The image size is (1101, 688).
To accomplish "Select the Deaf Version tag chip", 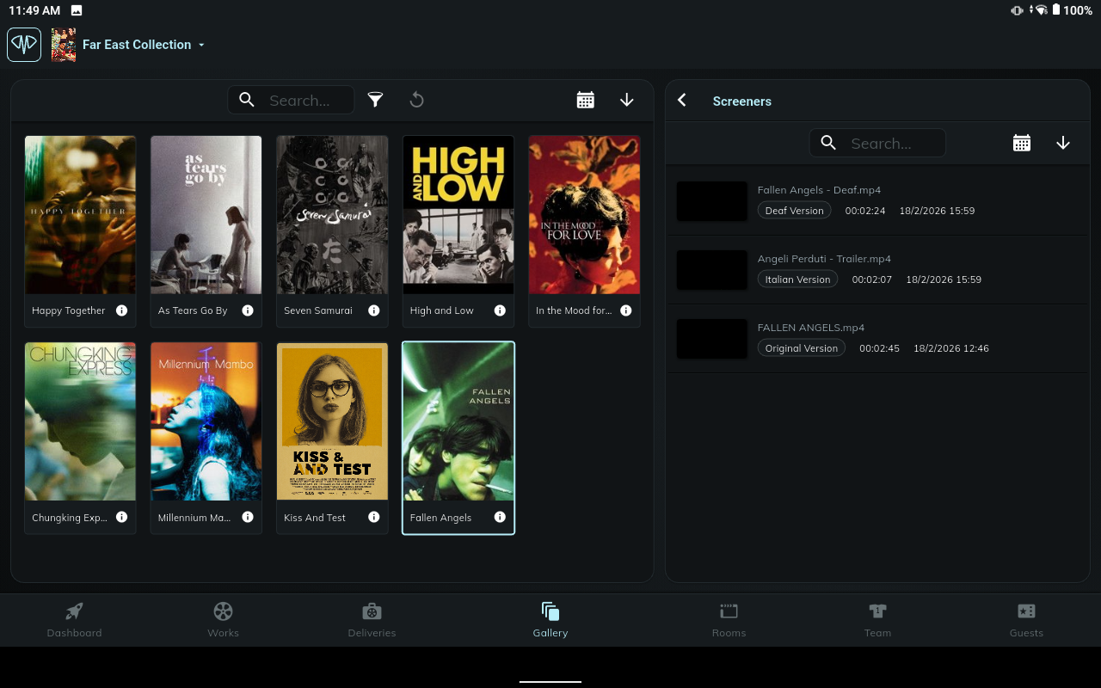I will pos(794,211).
